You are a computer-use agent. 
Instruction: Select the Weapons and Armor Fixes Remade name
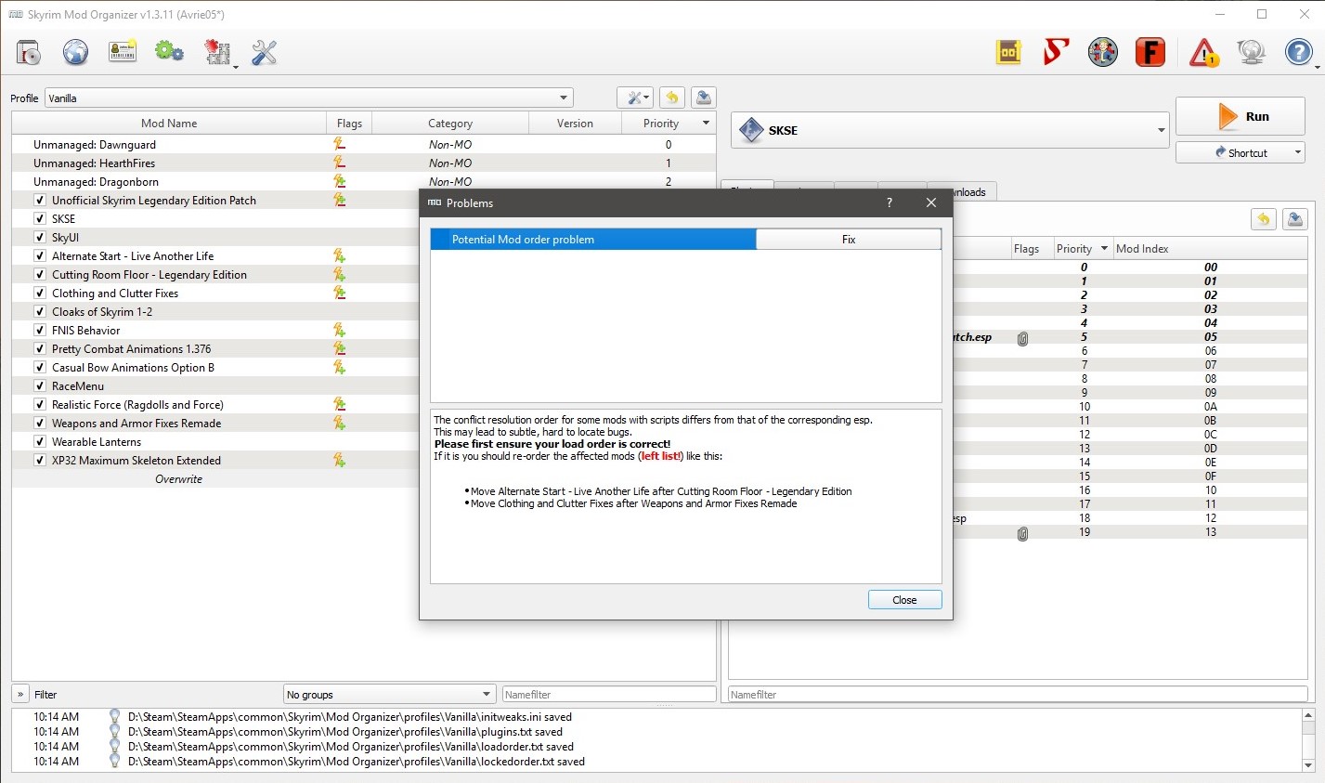136,424
